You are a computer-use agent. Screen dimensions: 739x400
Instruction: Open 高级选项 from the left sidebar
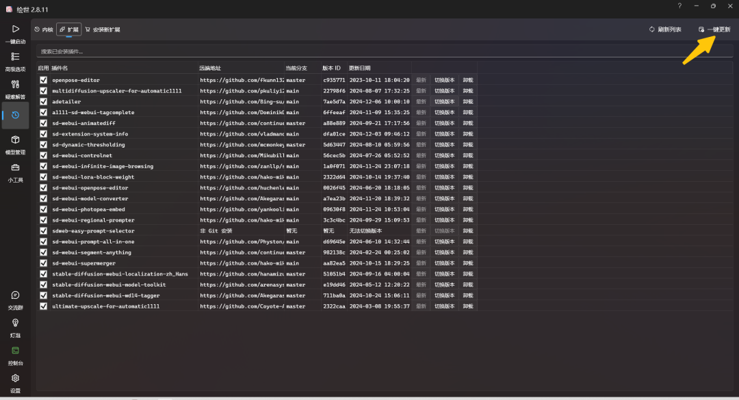pos(15,60)
